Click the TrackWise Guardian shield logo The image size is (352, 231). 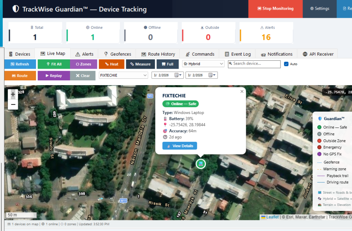click(16, 9)
